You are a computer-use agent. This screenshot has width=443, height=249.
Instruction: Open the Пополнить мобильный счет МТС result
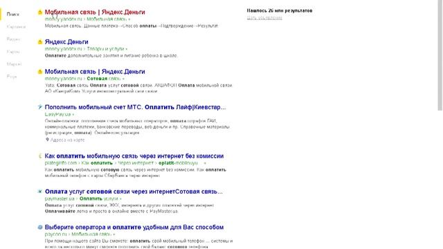coord(136,107)
